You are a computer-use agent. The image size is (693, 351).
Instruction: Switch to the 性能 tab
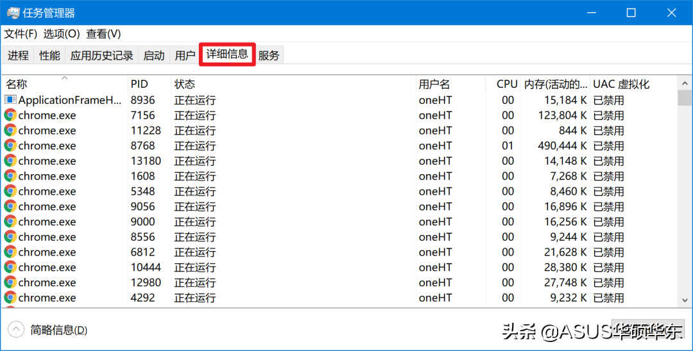click(49, 55)
